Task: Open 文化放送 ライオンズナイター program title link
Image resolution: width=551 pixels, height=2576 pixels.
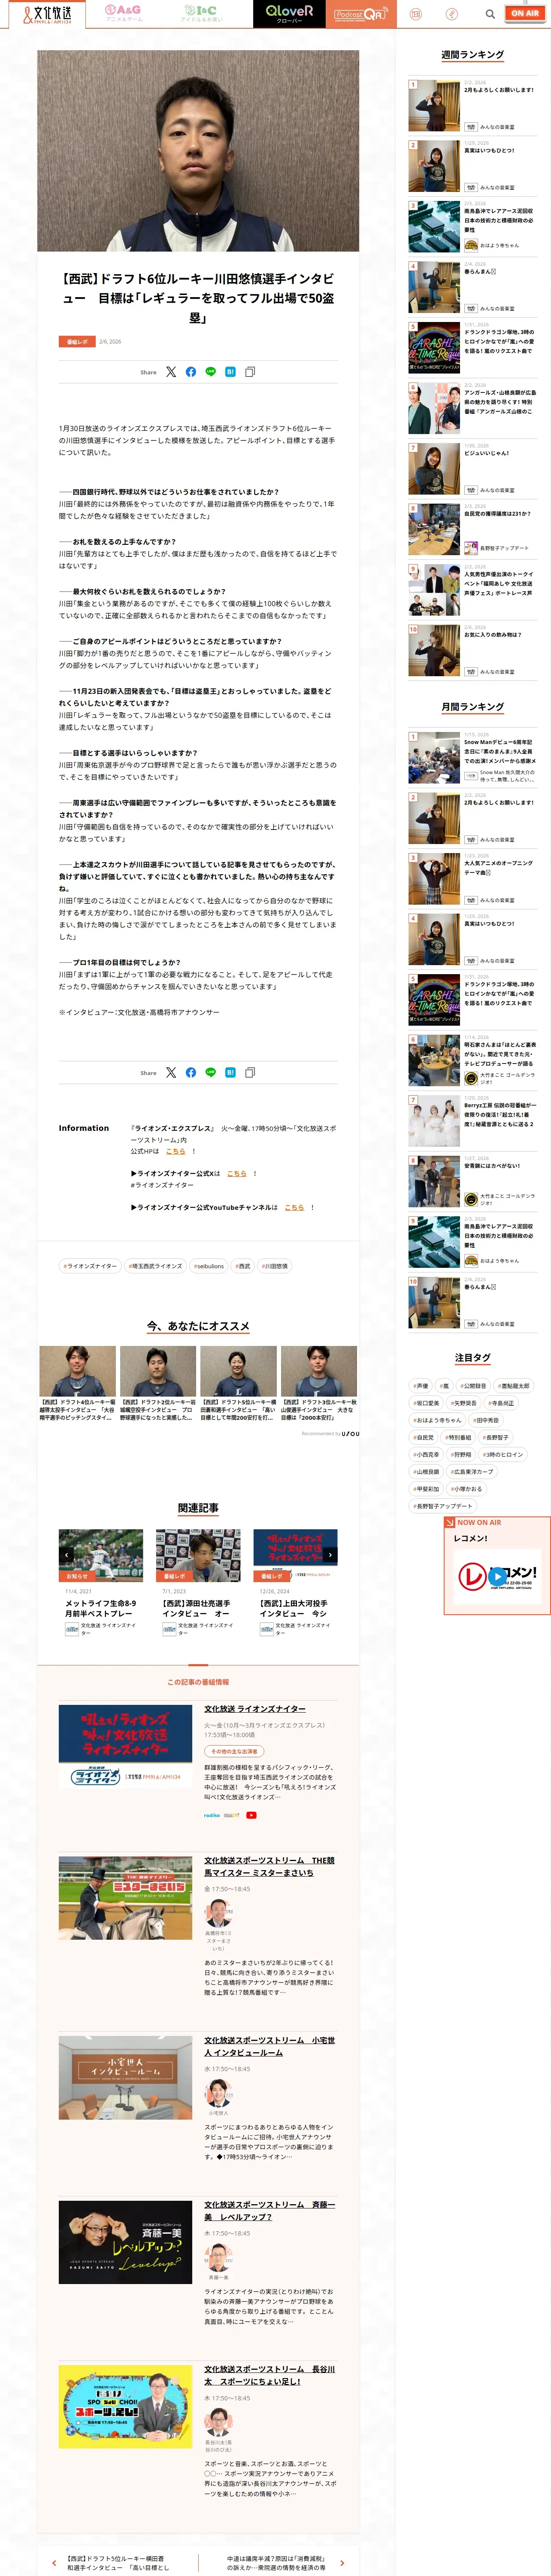Action: [255, 1709]
